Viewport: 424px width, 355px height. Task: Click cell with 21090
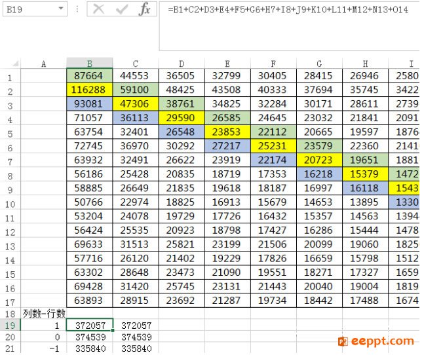click(227, 272)
